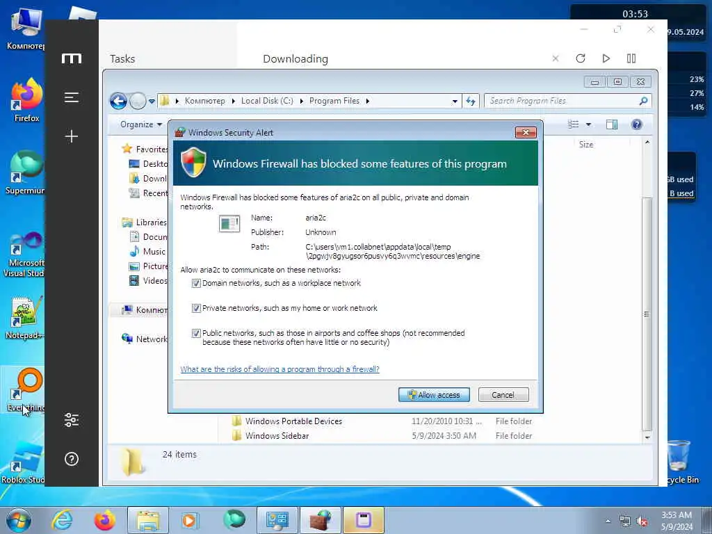The height and width of the screenshot is (534, 712).
Task: Select the Roblox Studio desktop icon
Action: (x=24, y=462)
